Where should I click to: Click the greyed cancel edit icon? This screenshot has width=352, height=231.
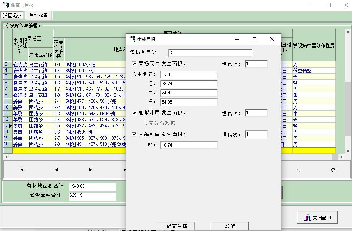click(x=298, y=170)
